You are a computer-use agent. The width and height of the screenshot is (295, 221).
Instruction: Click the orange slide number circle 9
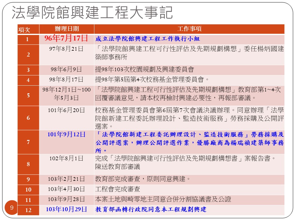(x=11, y=207)
